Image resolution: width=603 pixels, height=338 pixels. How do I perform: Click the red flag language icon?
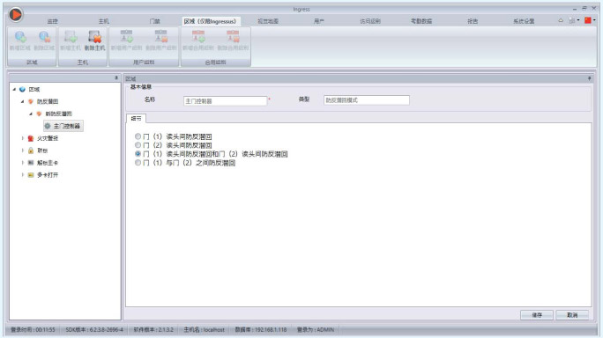[588, 20]
